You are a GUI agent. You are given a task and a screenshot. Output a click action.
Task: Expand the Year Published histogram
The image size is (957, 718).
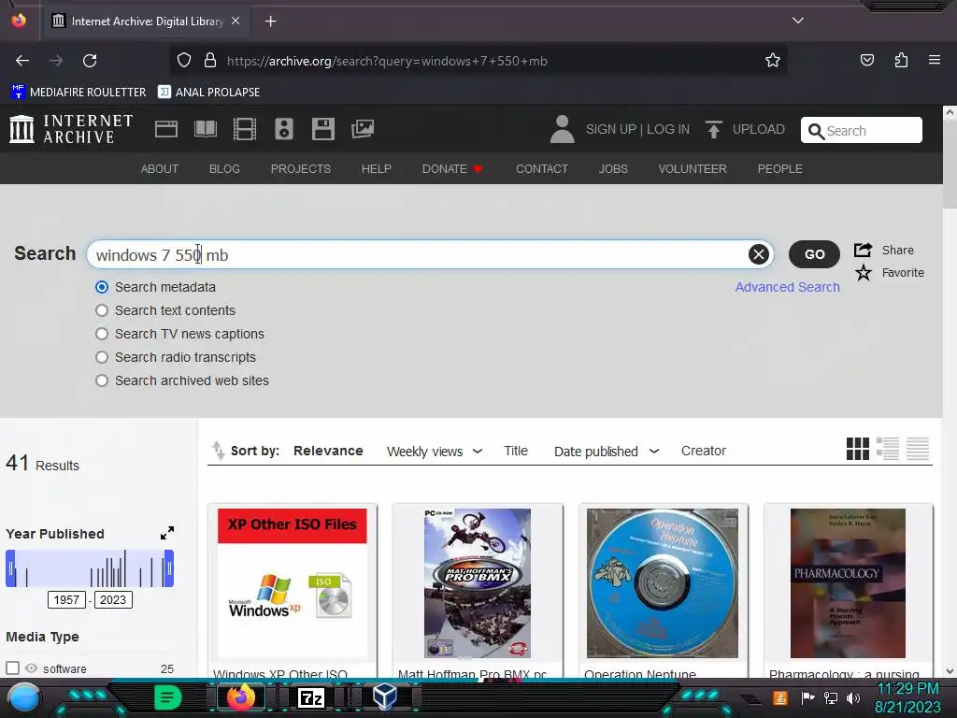coord(167,533)
